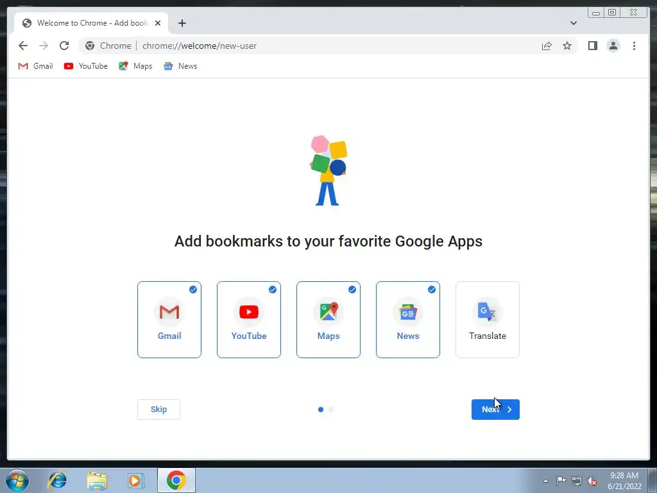The width and height of the screenshot is (657, 493).
Task: Share this page via the share icon
Action: pos(547,46)
